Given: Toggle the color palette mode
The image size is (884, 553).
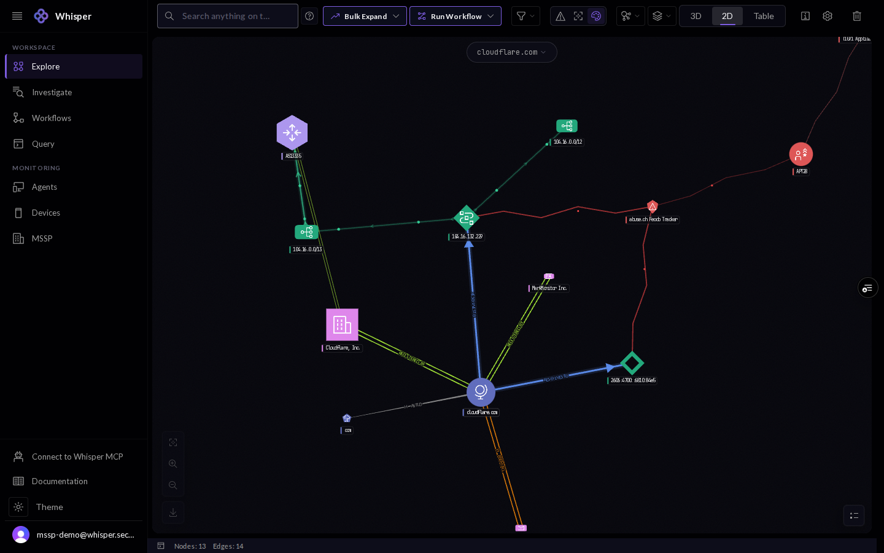Looking at the screenshot, I should [x=596, y=16].
